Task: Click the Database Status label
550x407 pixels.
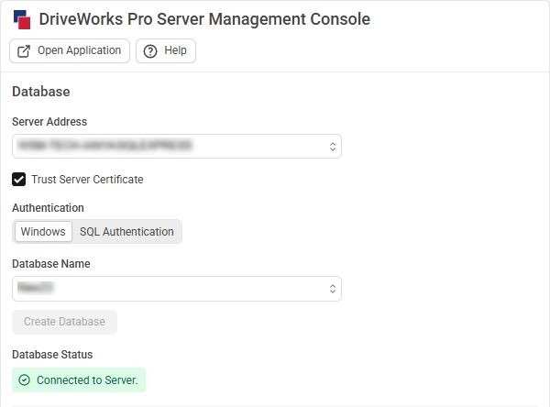Action: pos(52,355)
